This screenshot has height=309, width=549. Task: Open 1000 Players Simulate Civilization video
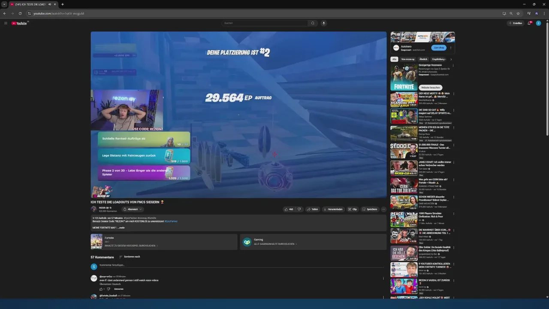[404, 219]
